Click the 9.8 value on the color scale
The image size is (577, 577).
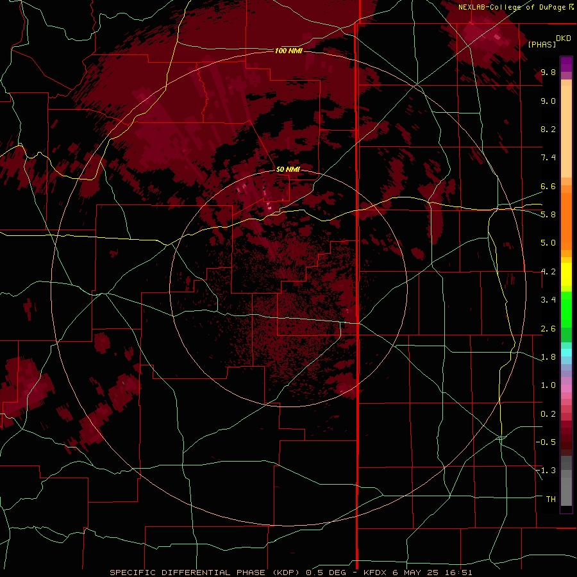pos(548,72)
